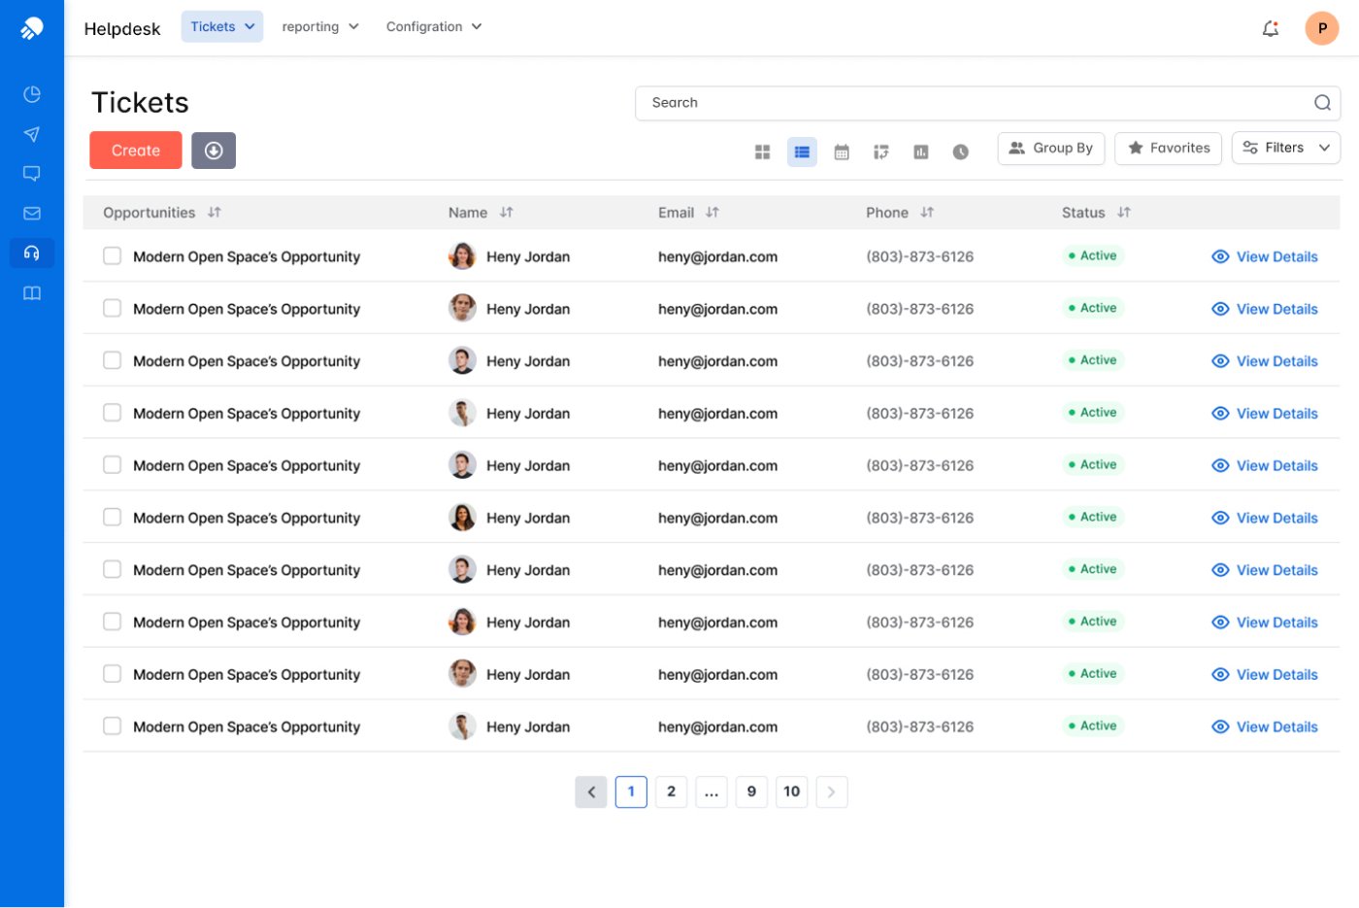The image size is (1359, 908).
Task: Go to page 2 of tickets
Action: [671, 791]
